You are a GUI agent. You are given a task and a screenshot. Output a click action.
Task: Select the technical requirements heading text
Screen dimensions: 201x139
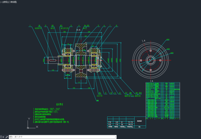point(60,104)
